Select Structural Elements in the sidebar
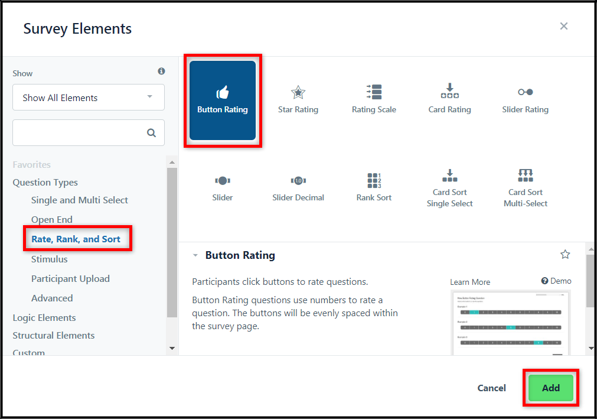The height and width of the screenshot is (419, 597). click(54, 335)
